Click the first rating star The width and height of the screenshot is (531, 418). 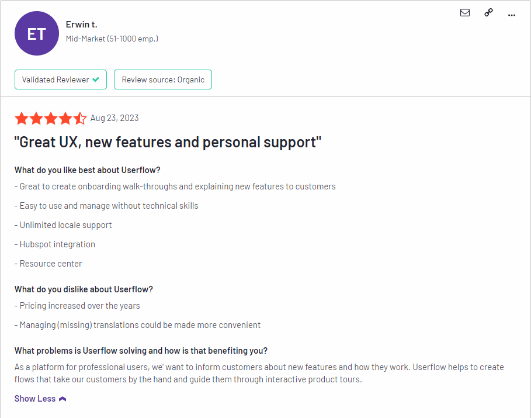[x=22, y=119]
